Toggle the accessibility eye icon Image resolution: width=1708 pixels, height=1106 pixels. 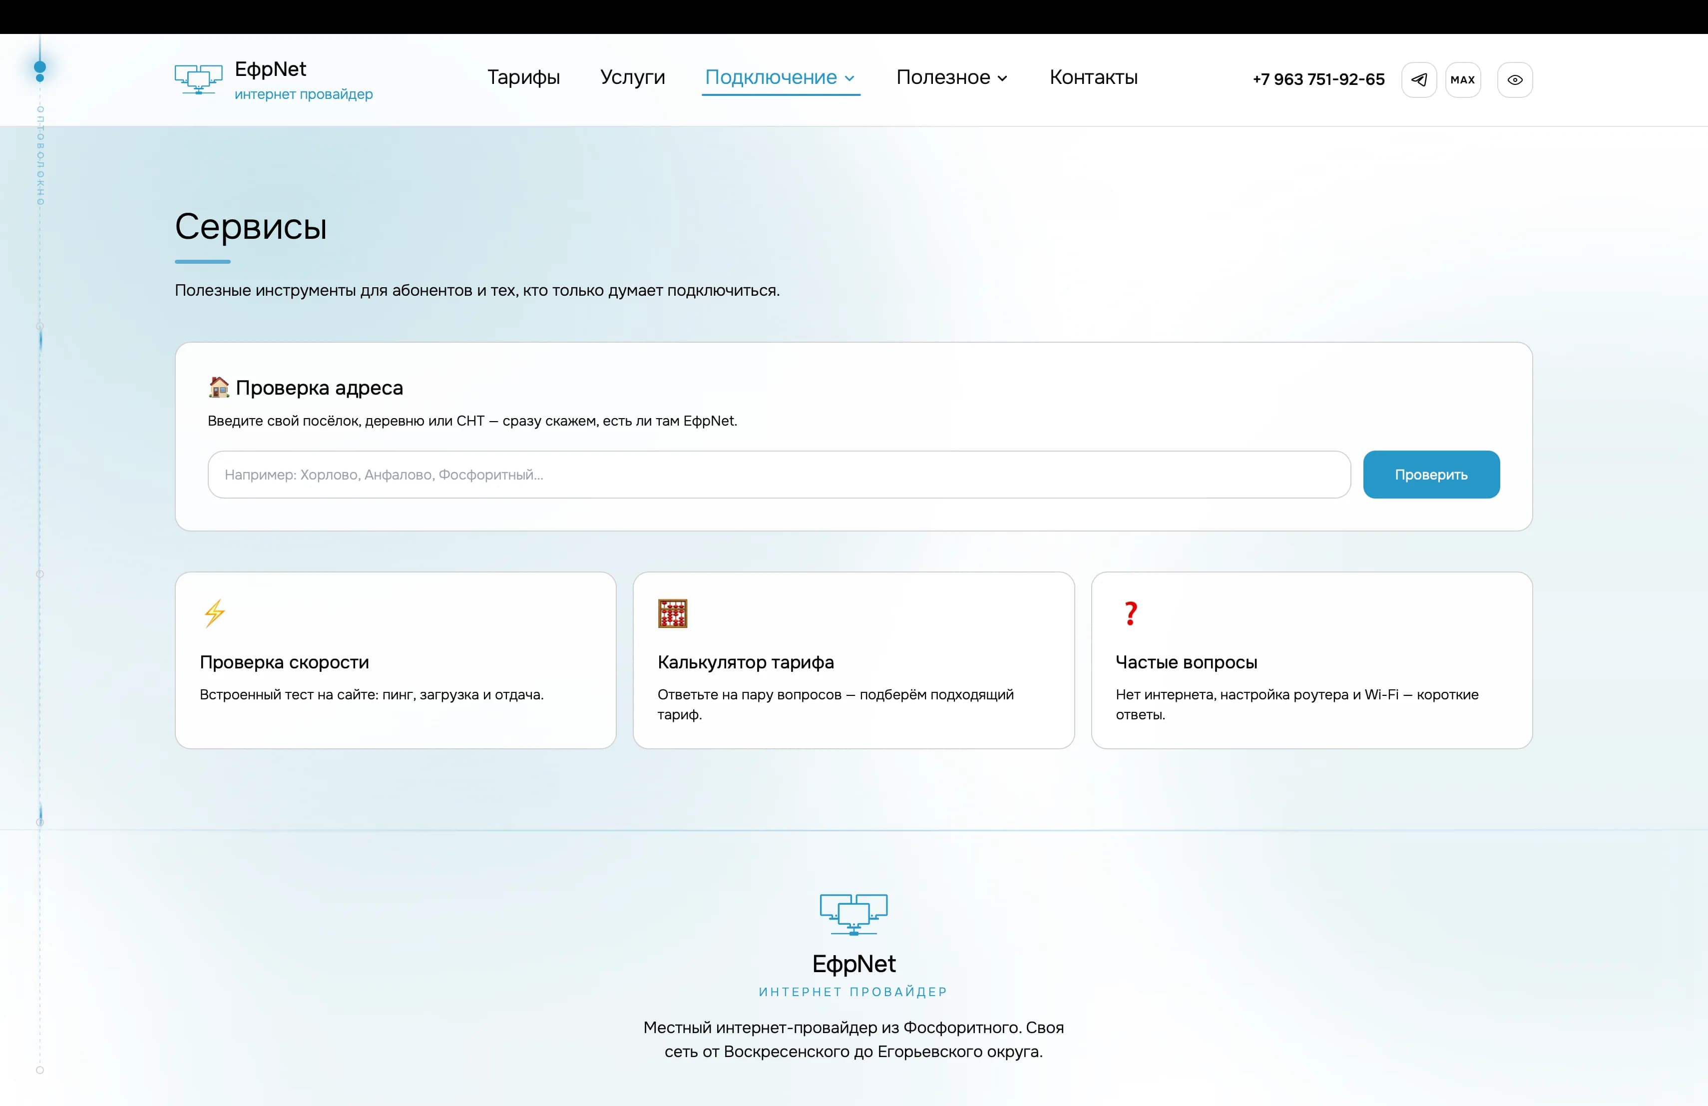coord(1515,79)
